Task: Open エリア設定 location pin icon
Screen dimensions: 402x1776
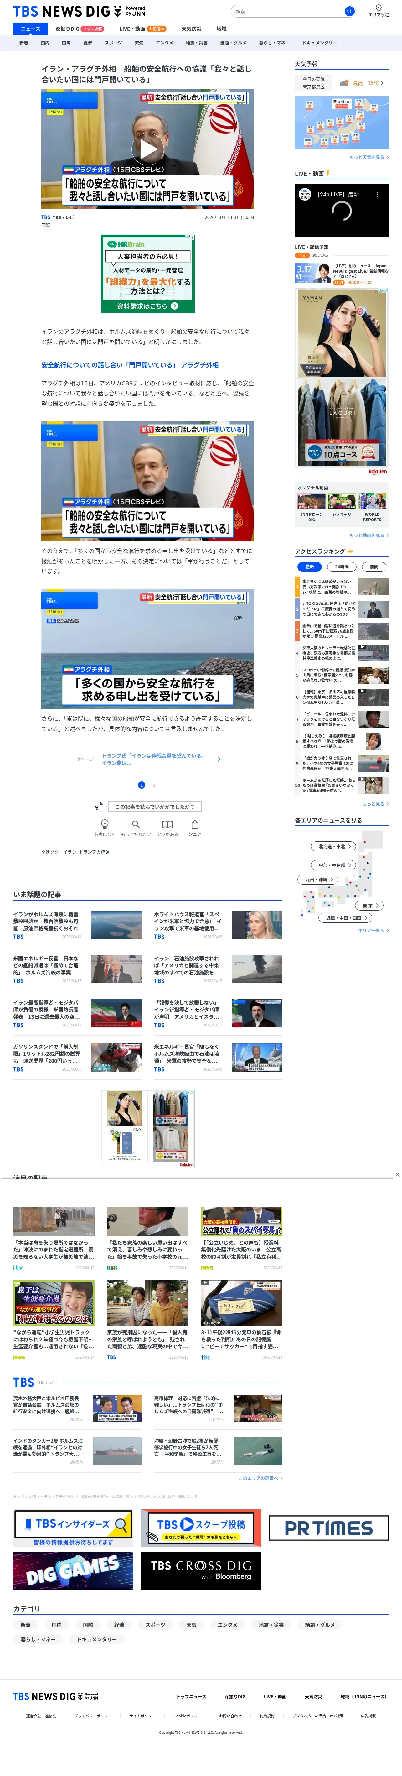Action: click(x=378, y=8)
